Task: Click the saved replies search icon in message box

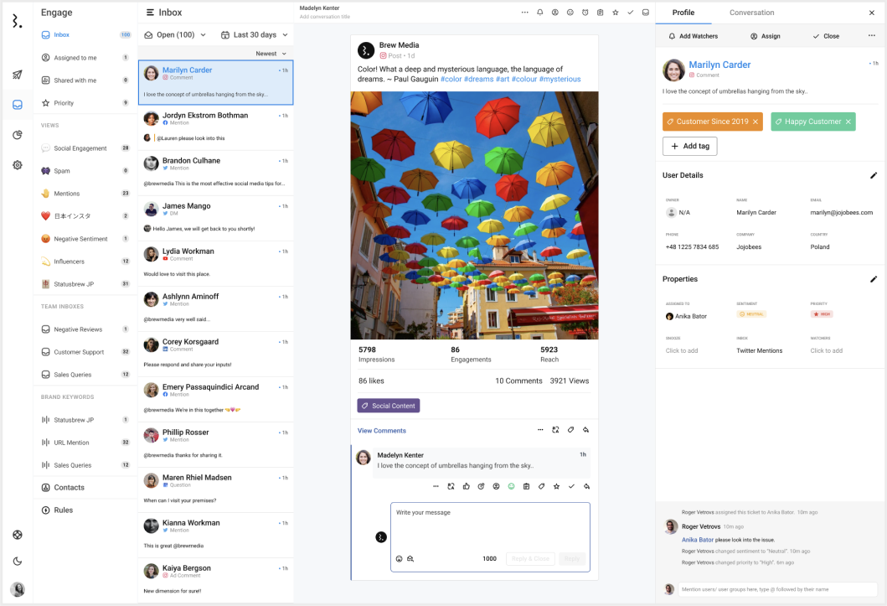Action: point(410,559)
